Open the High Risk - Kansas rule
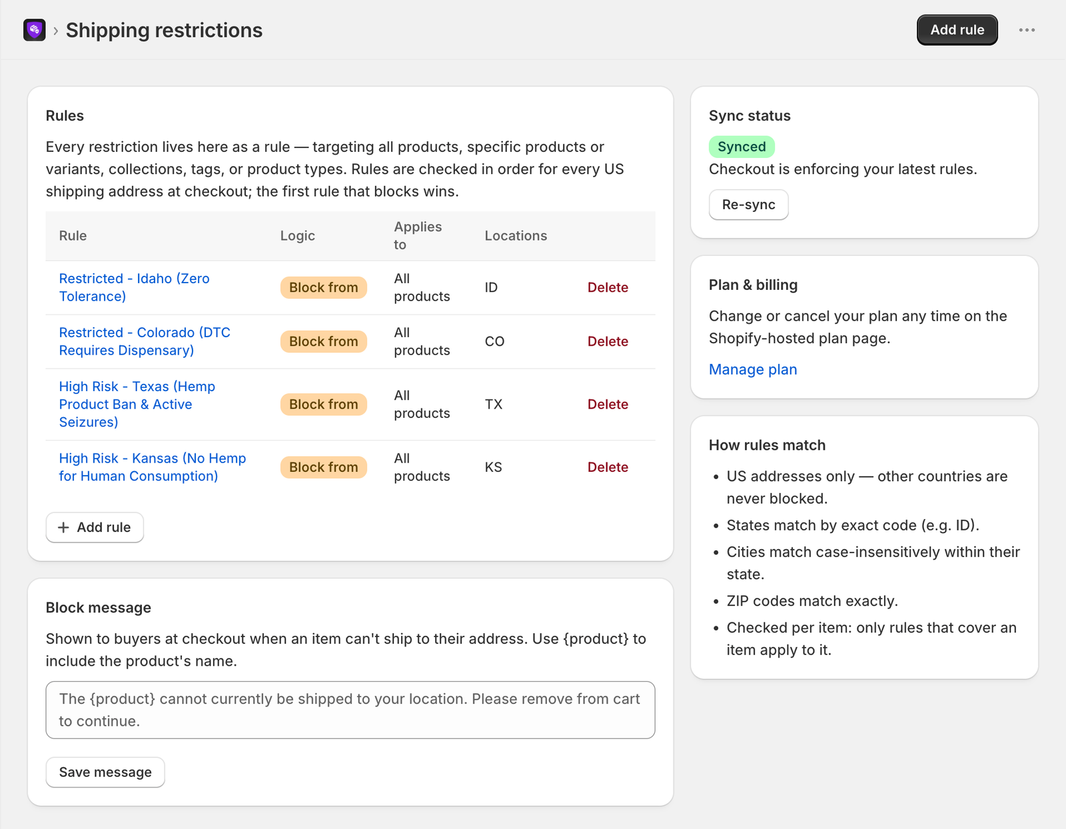The height and width of the screenshot is (829, 1066). [153, 467]
